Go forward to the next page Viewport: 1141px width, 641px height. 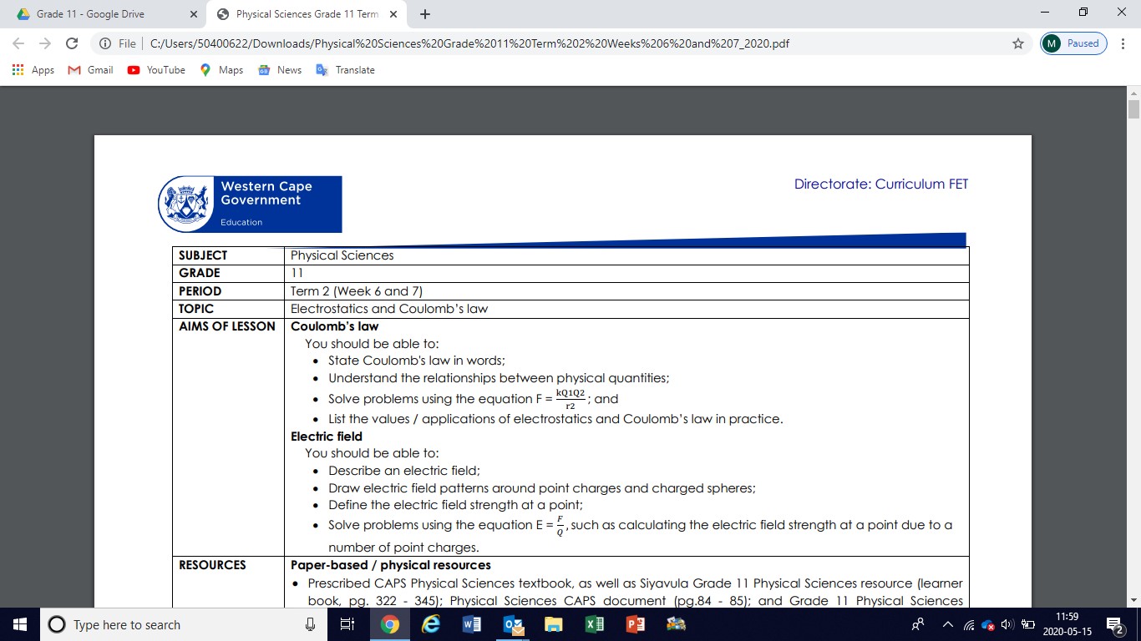(45, 43)
